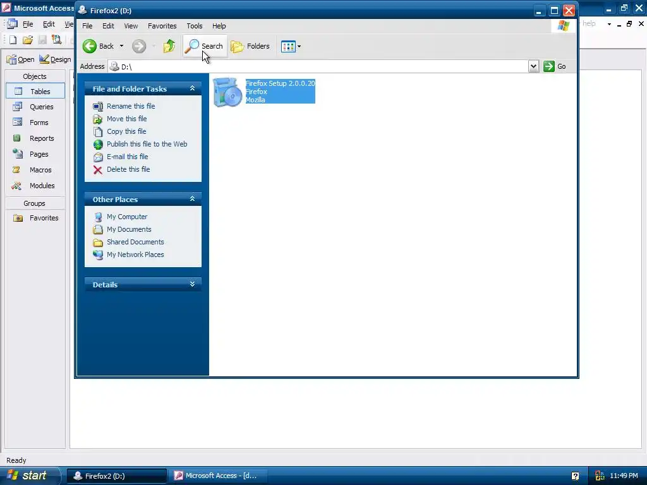This screenshot has height=485, width=647.
Task: Click the Firefox Setup 2.0.0.20 file name
Action: [x=280, y=83]
